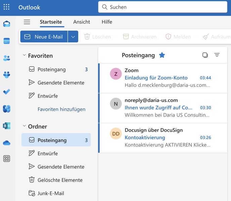This screenshot has height=201, width=231.
Task: Click the DD Docusign avatar
Action: (116, 133)
